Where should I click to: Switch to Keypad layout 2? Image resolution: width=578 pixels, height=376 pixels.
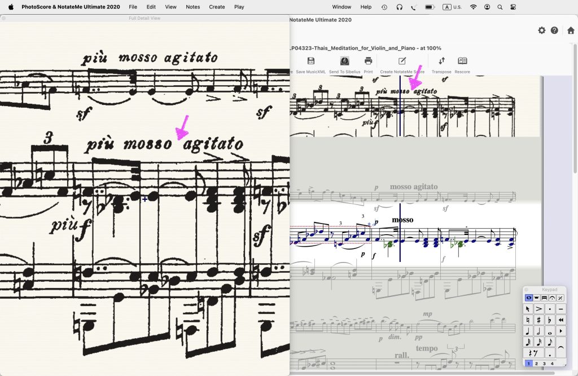(536, 364)
